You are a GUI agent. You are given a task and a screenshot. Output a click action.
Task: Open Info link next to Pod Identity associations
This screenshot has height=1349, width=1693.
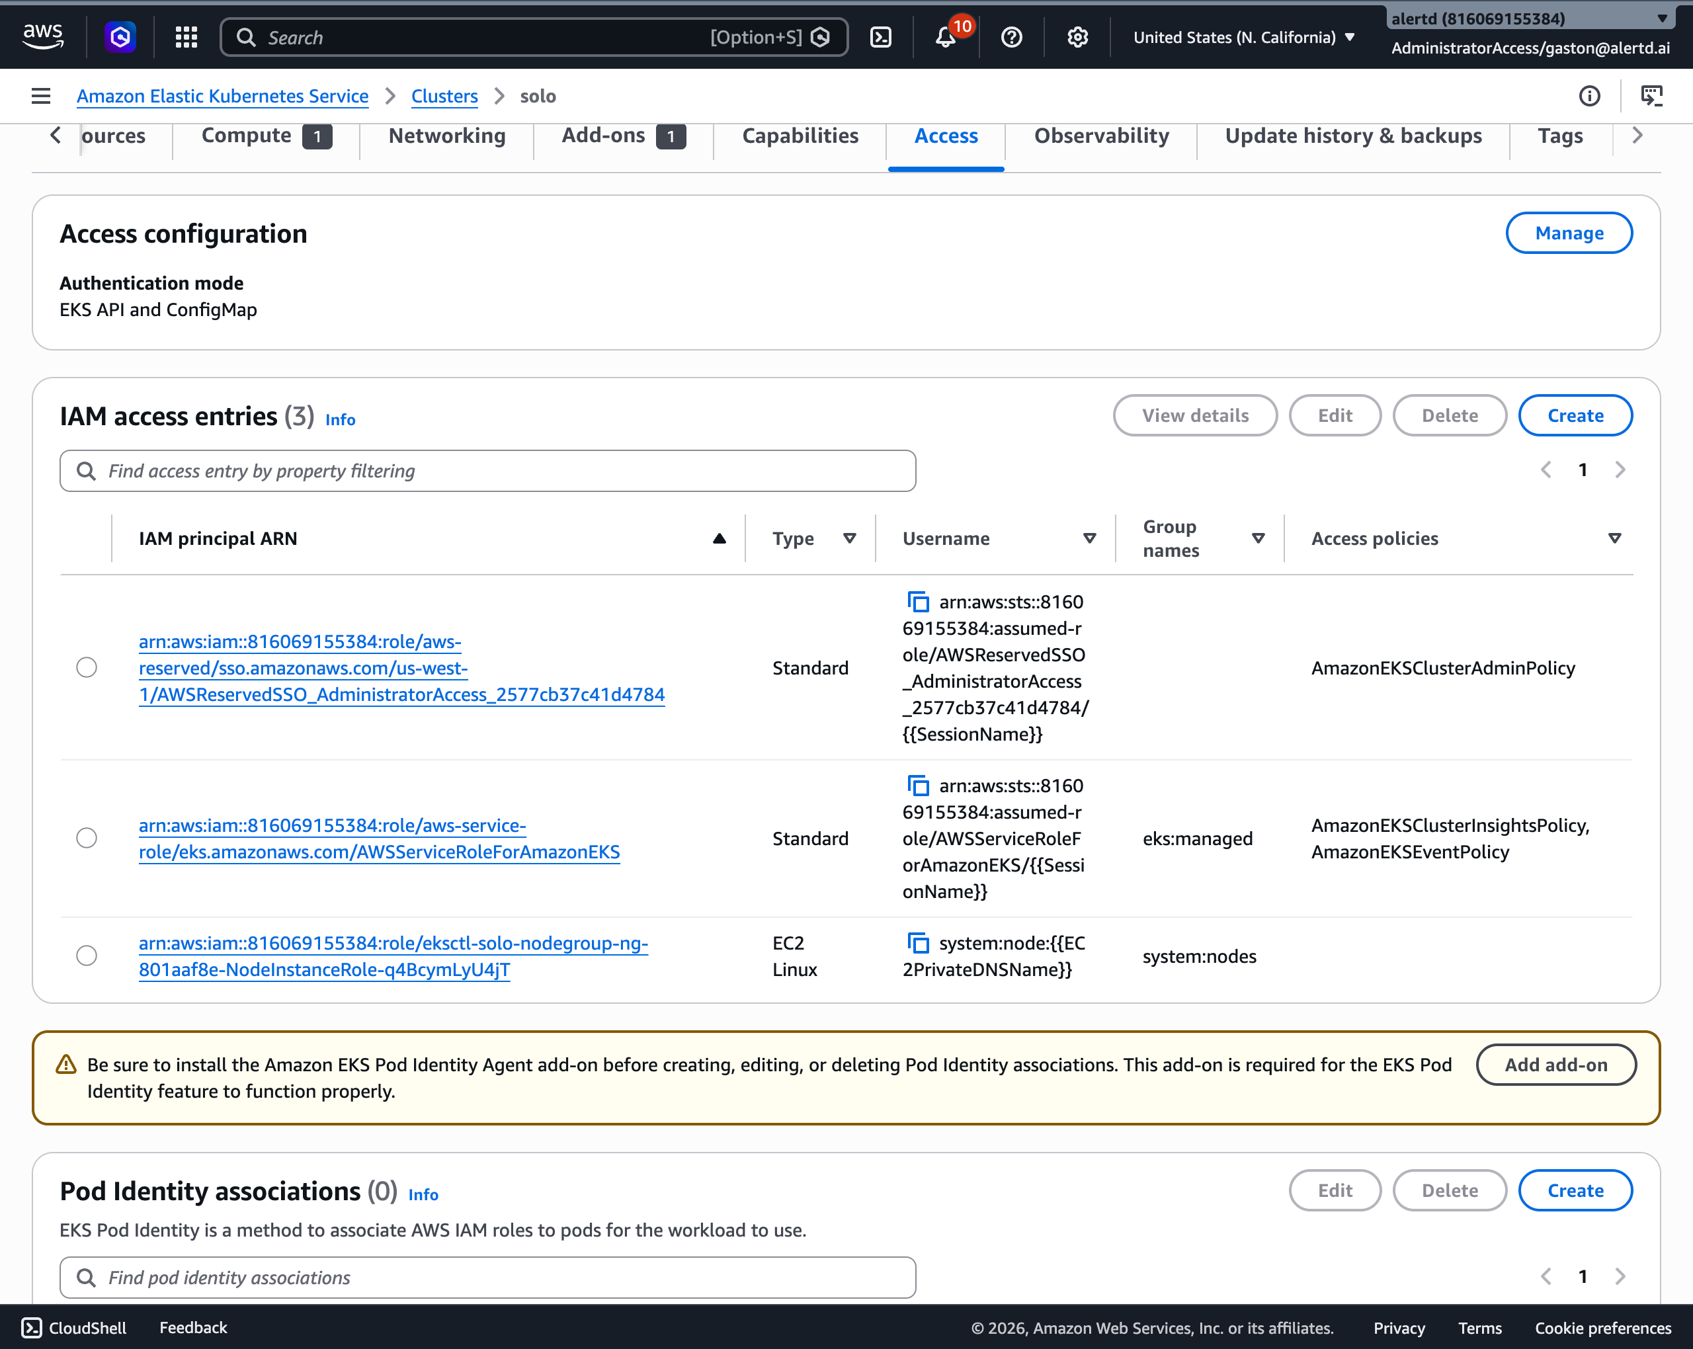(x=423, y=1194)
